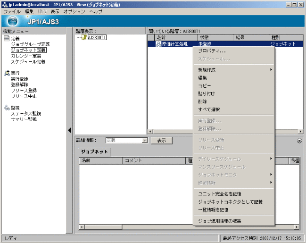Switch to the ジョブネット tab
This screenshot has width=306, height=243.
(x=94, y=152)
